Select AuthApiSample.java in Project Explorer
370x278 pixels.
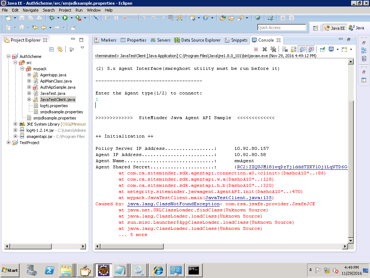coord(57,87)
